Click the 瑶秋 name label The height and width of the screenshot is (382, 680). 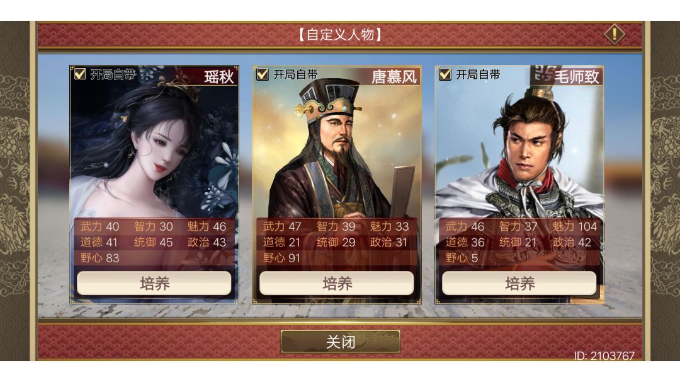(219, 77)
